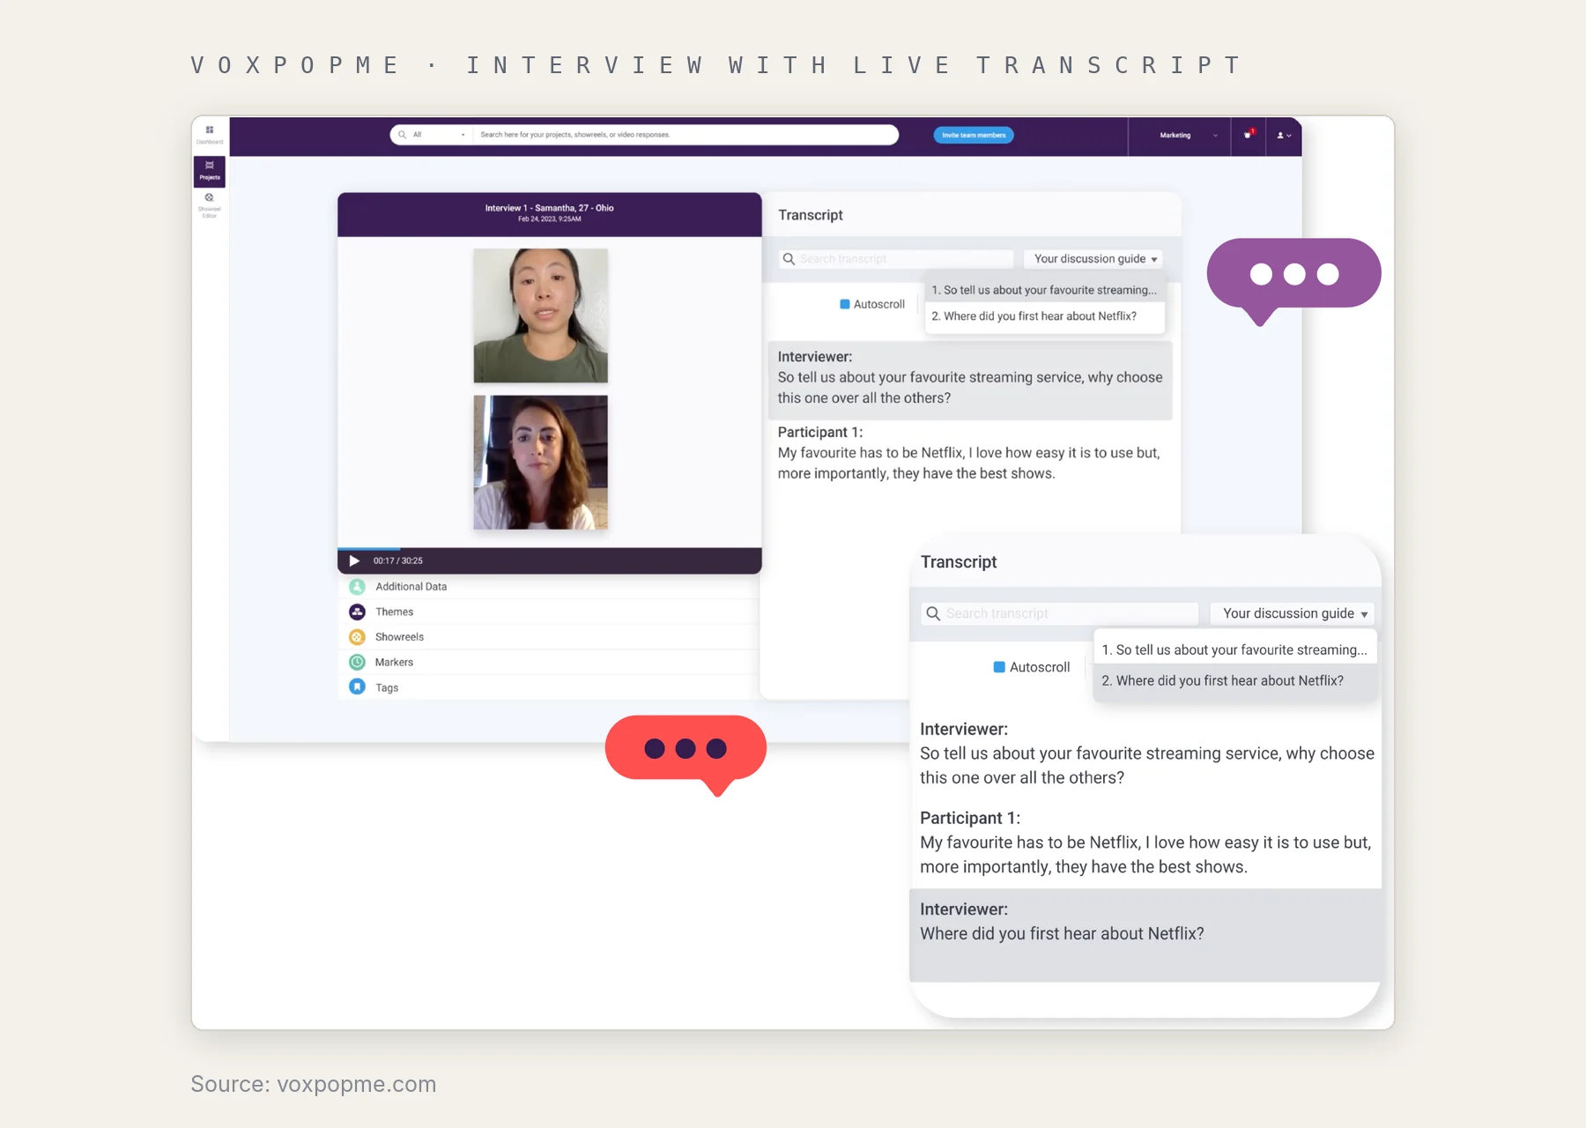This screenshot has width=1586, height=1128.
Task: Select guide item 1 in the enlarged Transcript panel
Action: click(x=1234, y=649)
